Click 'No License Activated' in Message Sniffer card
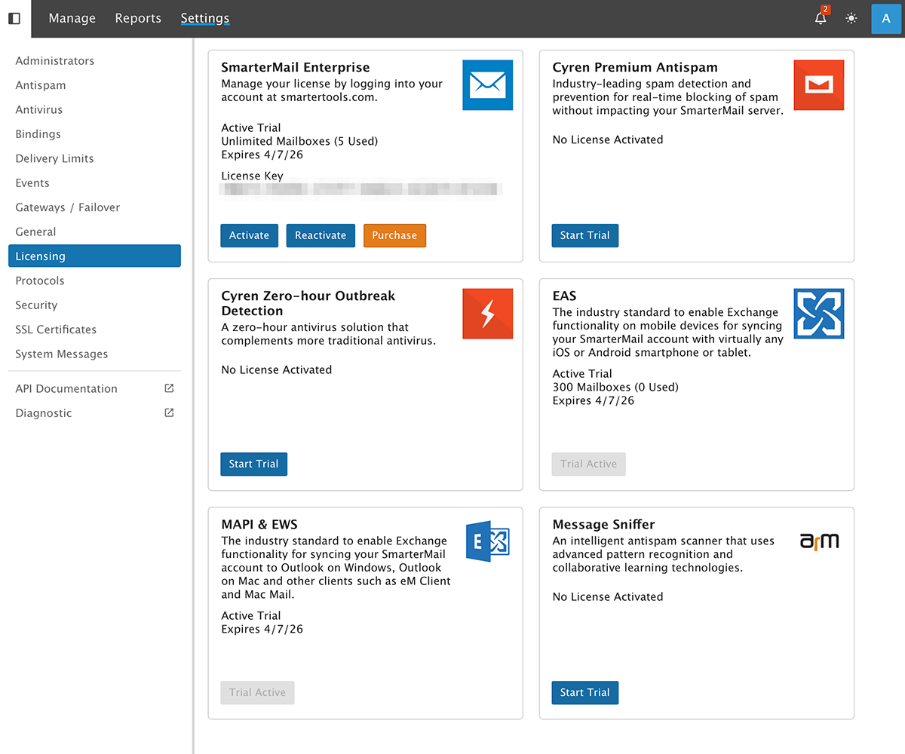Image resolution: width=905 pixels, height=754 pixels. click(x=608, y=596)
